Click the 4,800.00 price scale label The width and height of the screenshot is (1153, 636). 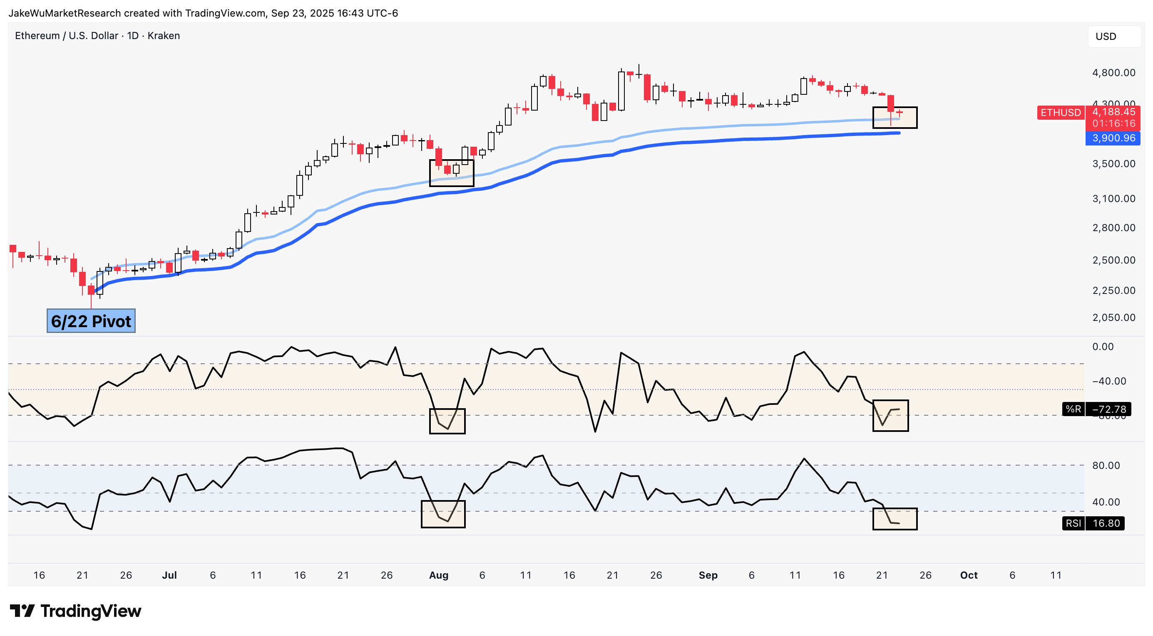point(1113,72)
